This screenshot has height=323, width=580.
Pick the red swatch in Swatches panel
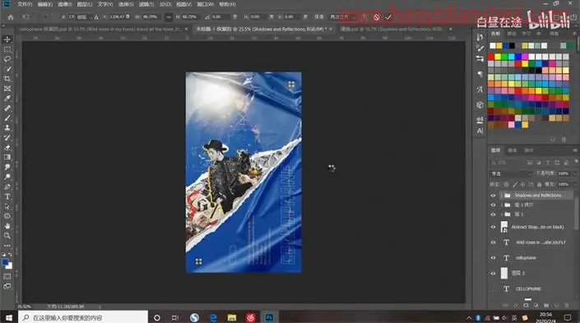click(491, 57)
